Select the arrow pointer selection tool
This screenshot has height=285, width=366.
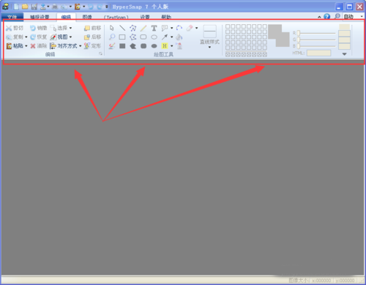pyautogui.click(x=112, y=28)
